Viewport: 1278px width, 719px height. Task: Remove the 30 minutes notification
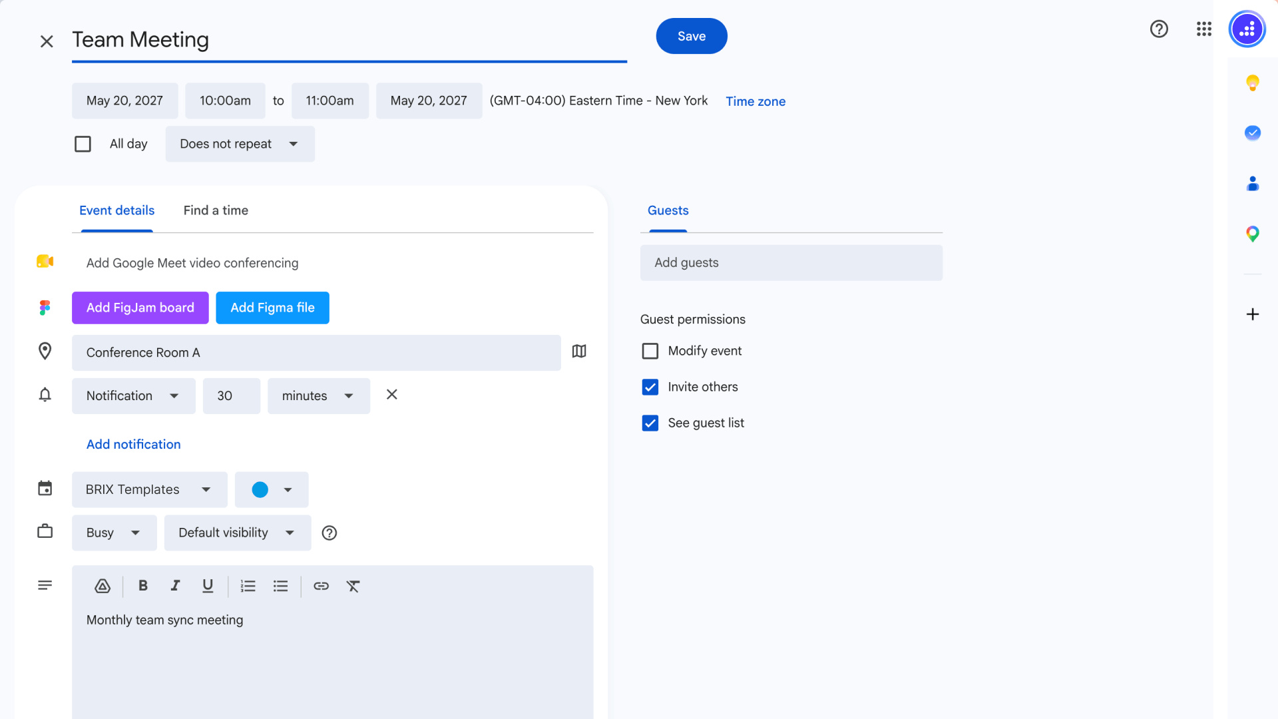(x=392, y=395)
